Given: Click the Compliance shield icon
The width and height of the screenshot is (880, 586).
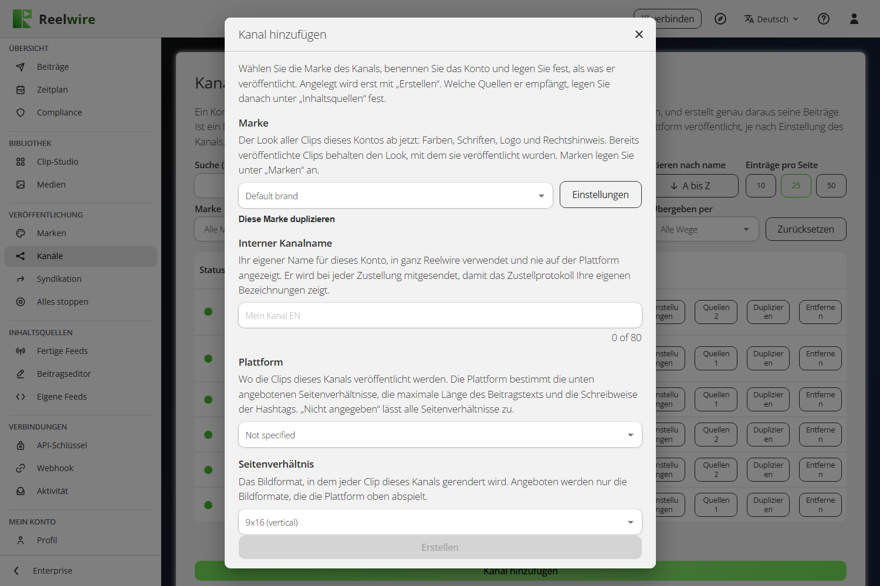Looking at the screenshot, I should [x=21, y=113].
